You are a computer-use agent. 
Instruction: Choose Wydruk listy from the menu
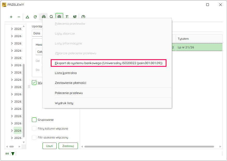[64, 103]
